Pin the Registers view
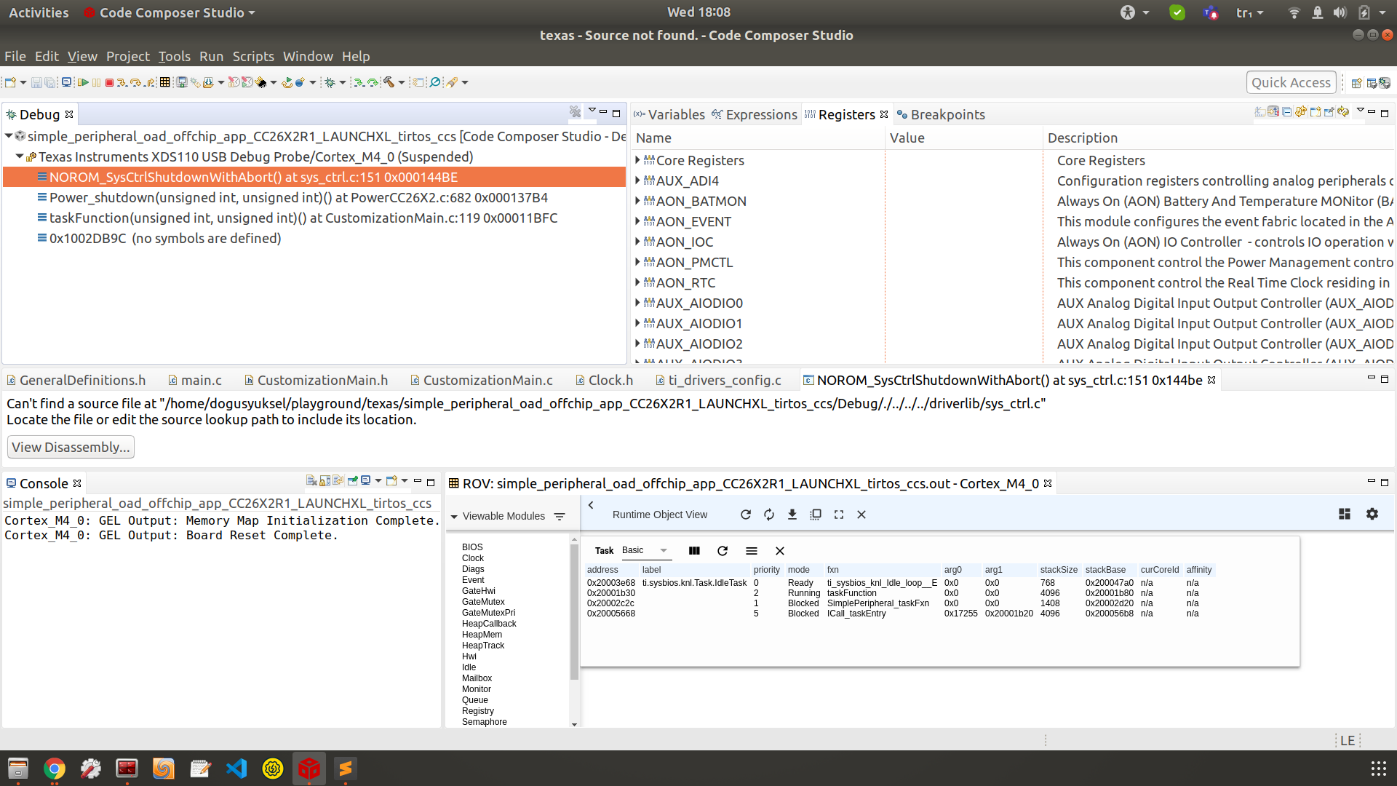 [x=1329, y=111]
